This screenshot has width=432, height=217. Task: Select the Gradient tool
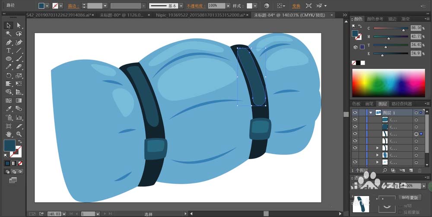19,101
